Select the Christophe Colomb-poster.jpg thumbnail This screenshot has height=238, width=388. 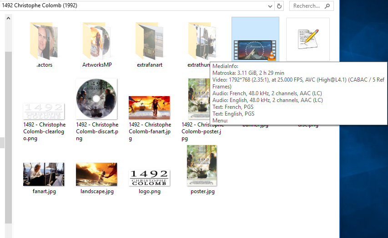199,99
